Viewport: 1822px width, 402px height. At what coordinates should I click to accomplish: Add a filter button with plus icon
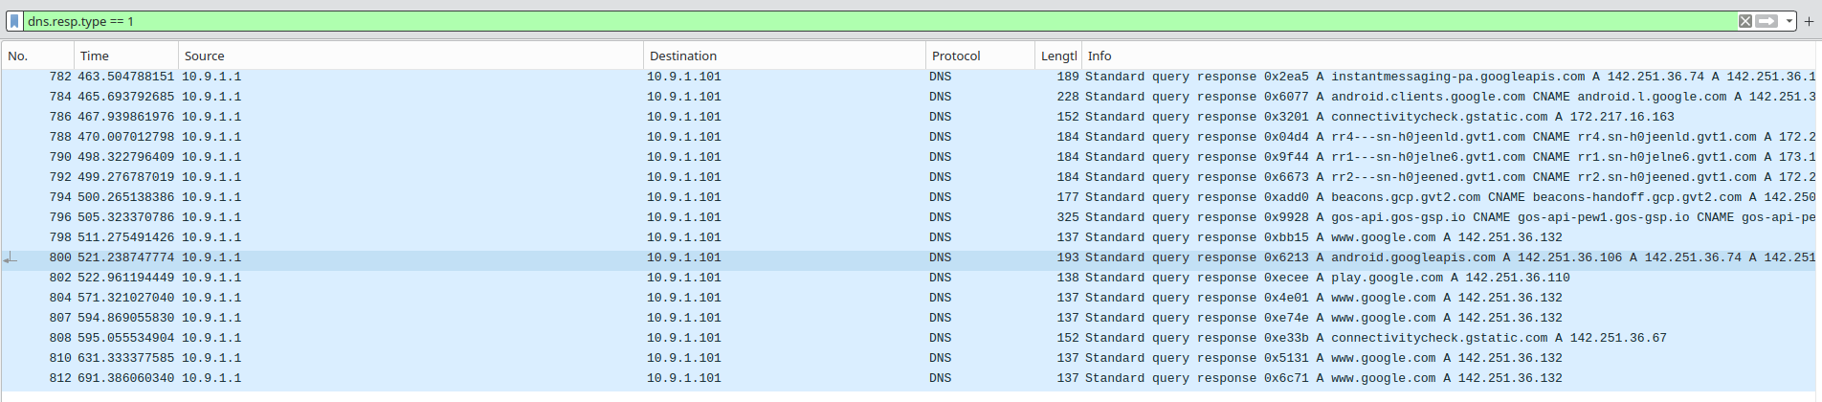pyautogui.click(x=1809, y=21)
